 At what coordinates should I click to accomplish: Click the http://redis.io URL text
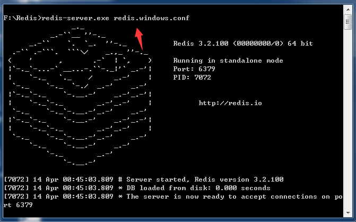230,103
